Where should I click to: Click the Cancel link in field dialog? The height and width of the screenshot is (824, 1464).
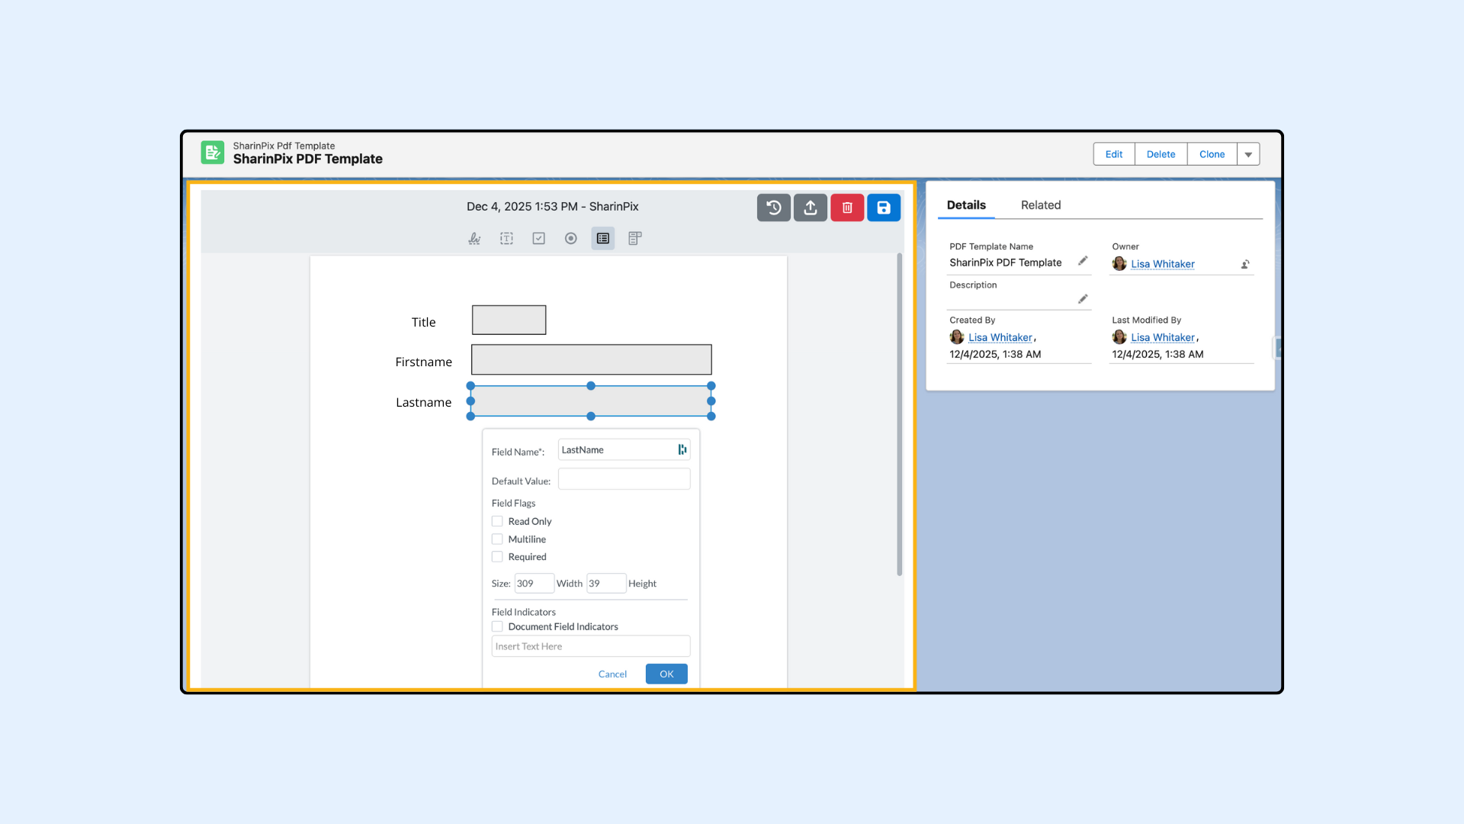point(612,674)
